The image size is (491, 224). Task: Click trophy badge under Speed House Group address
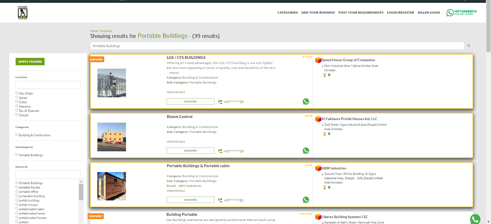(x=325, y=75)
